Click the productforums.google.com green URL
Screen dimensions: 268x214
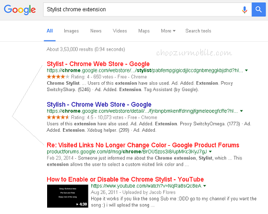pos(127,152)
